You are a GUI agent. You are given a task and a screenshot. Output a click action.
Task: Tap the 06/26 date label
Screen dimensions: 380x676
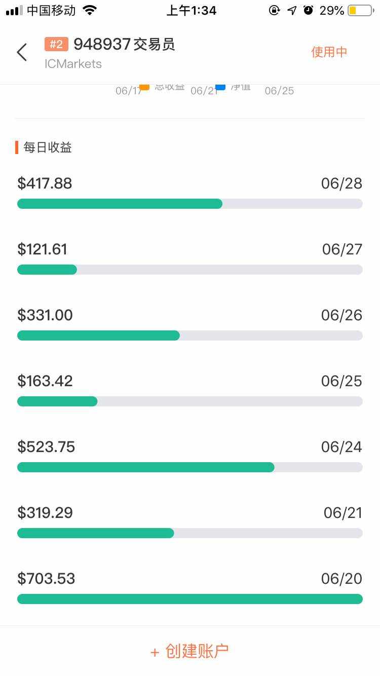point(341,315)
